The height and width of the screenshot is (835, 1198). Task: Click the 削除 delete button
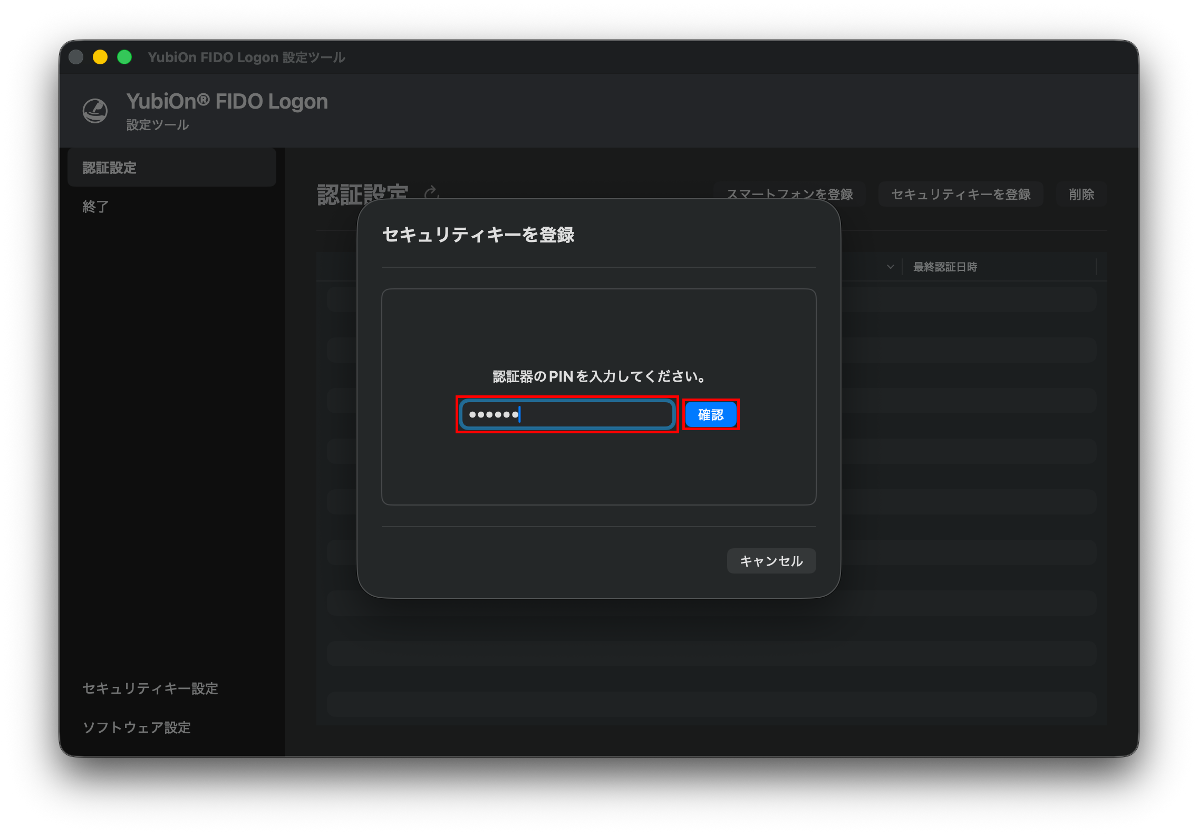click(1081, 194)
